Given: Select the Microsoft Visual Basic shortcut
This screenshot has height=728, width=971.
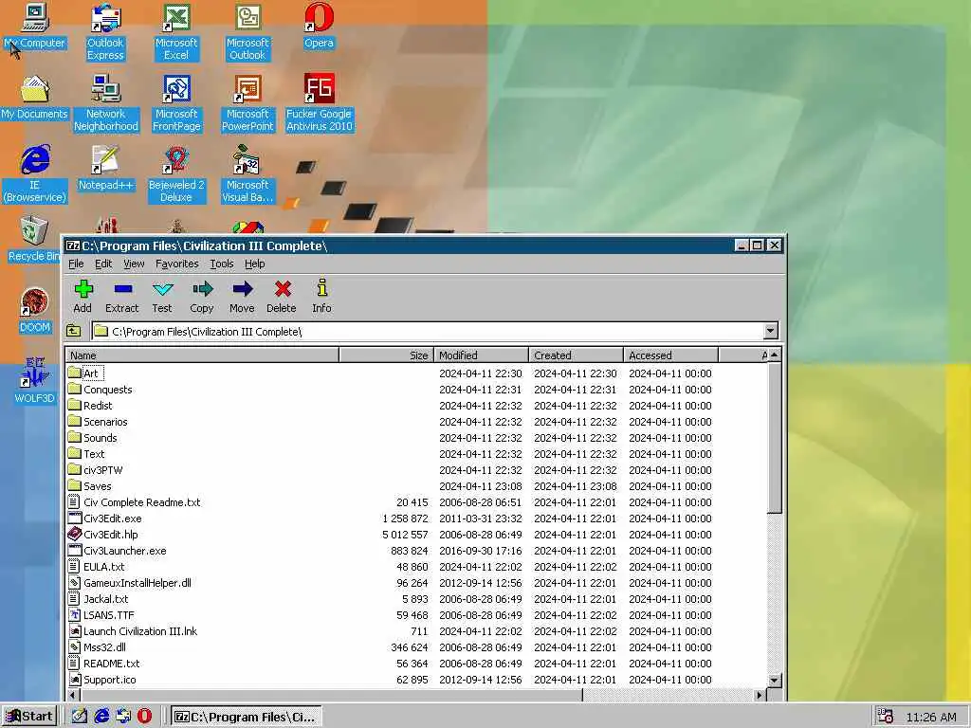Looking at the screenshot, I should pyautogui.click(x=247, y=174).
